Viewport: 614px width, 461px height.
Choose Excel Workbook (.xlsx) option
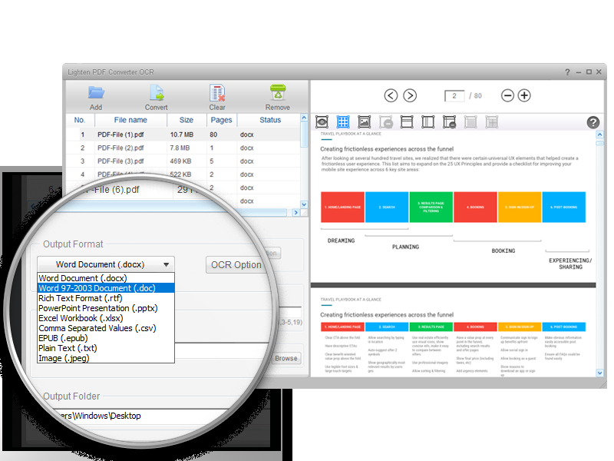(x=106, y=318)
